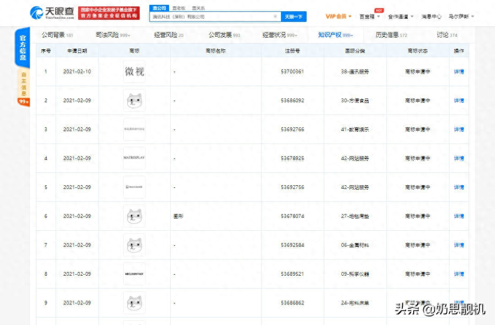Click the MATRIXPLAY trademark image
Image resolution: width=495 pixels, height=325 pixels.
(134, 158)
